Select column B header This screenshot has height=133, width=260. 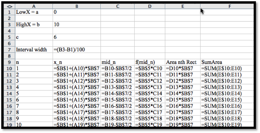click(x=76, y=6)
